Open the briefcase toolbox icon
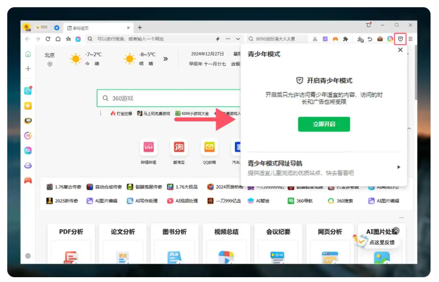Screen dimensions: 439x282 [380, 39]
